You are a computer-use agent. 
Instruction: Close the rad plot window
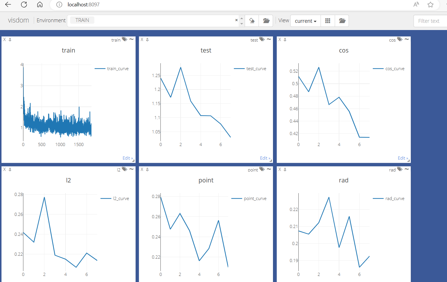(280, 169)
